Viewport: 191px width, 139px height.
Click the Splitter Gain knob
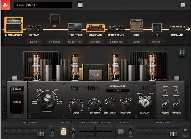click(x=110, y=105)
